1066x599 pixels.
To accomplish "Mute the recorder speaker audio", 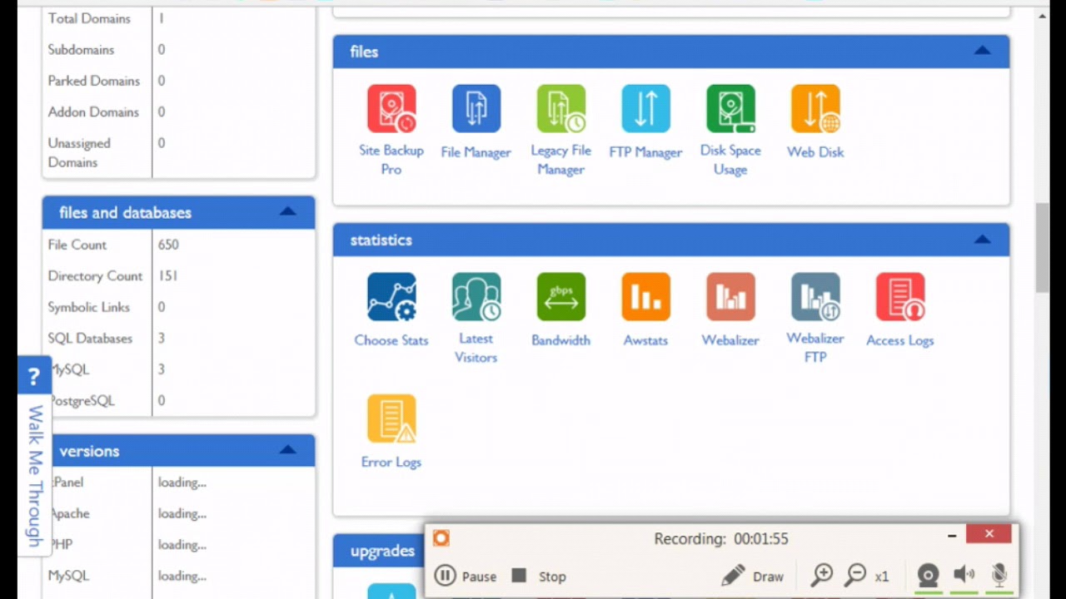I will pos(964,575).
